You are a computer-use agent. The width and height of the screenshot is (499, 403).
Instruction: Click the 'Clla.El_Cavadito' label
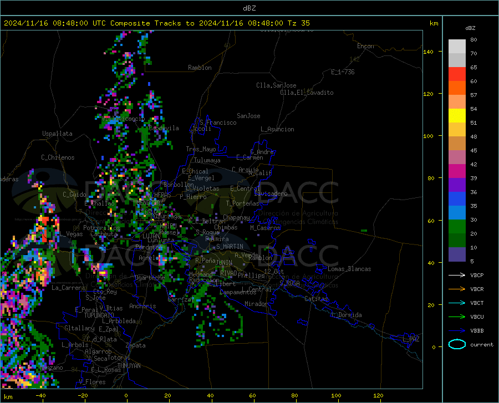[x=307, y=93]
